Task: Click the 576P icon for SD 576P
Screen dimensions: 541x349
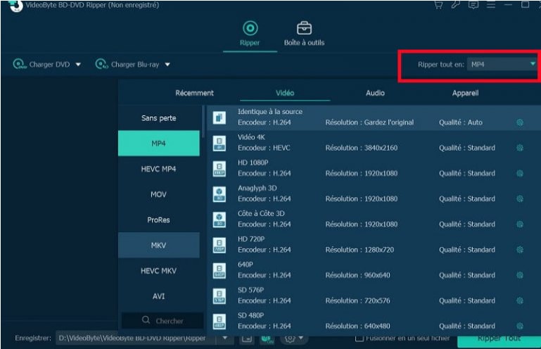Action: click(x=219, y=296)
